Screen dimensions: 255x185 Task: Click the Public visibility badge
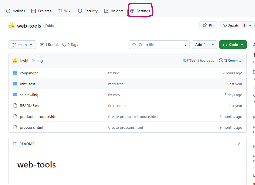tap(50, 26)
